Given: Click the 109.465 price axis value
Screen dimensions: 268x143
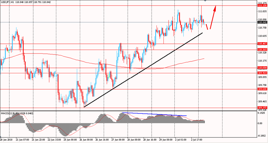Looking at the screenshot, I should (263, 101).
